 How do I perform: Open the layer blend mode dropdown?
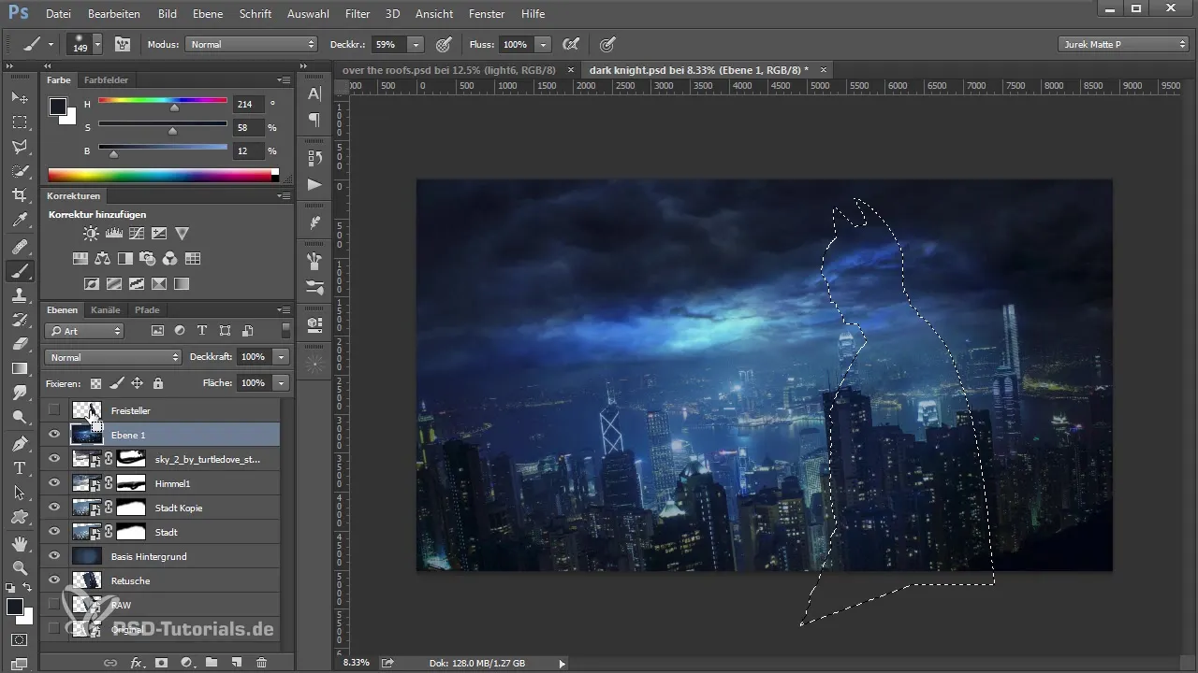pyautogui.click(x=113, y=357)
